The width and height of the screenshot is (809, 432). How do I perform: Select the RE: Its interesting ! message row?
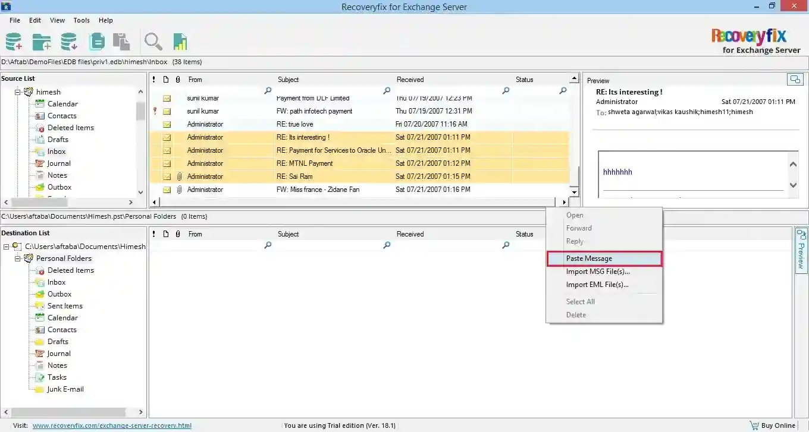pos(359,137)
